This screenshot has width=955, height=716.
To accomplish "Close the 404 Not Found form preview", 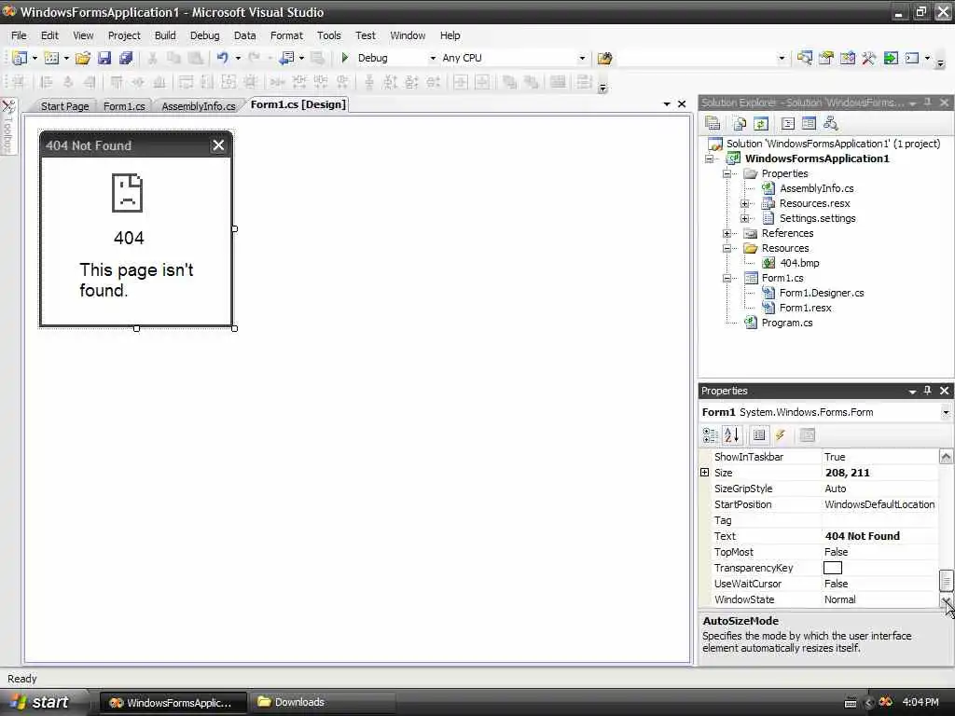I will 218,145.
